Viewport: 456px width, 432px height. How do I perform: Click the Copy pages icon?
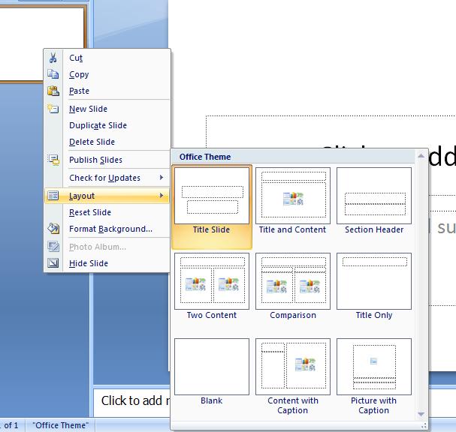click(53, 74)
